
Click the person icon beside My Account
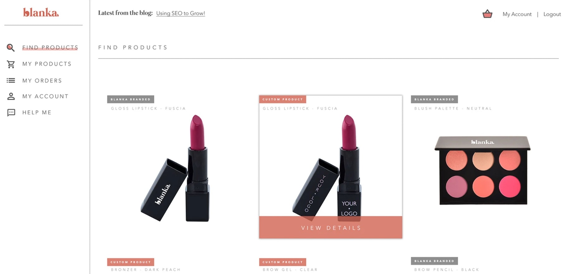click(11, 96)
